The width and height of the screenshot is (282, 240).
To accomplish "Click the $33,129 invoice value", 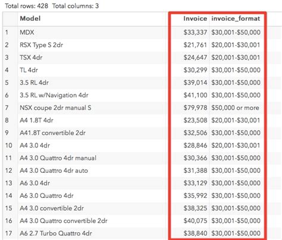I will coord(195,183).
